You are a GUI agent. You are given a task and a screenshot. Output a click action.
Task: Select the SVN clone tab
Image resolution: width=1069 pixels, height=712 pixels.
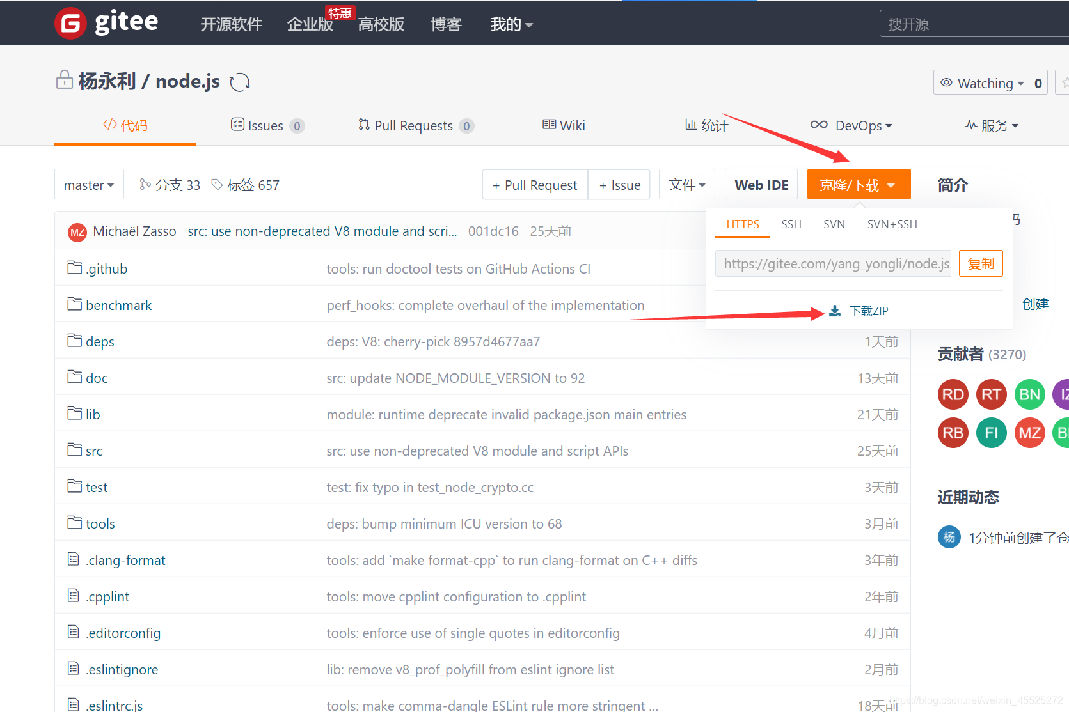coord(834,224)
